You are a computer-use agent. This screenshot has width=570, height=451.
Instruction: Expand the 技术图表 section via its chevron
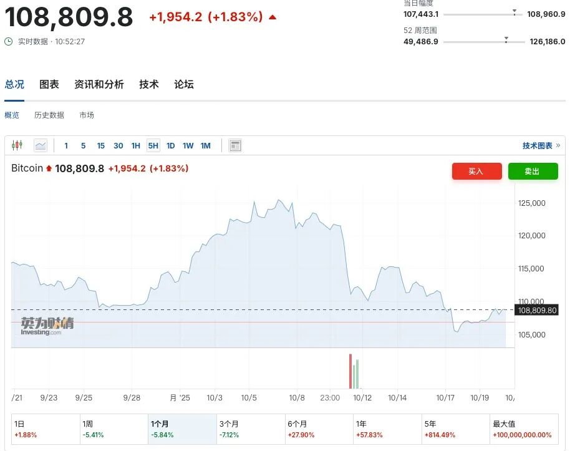click(x=557, y=145)
